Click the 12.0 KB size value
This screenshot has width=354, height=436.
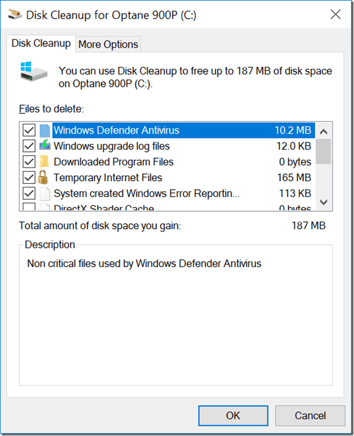294,146
